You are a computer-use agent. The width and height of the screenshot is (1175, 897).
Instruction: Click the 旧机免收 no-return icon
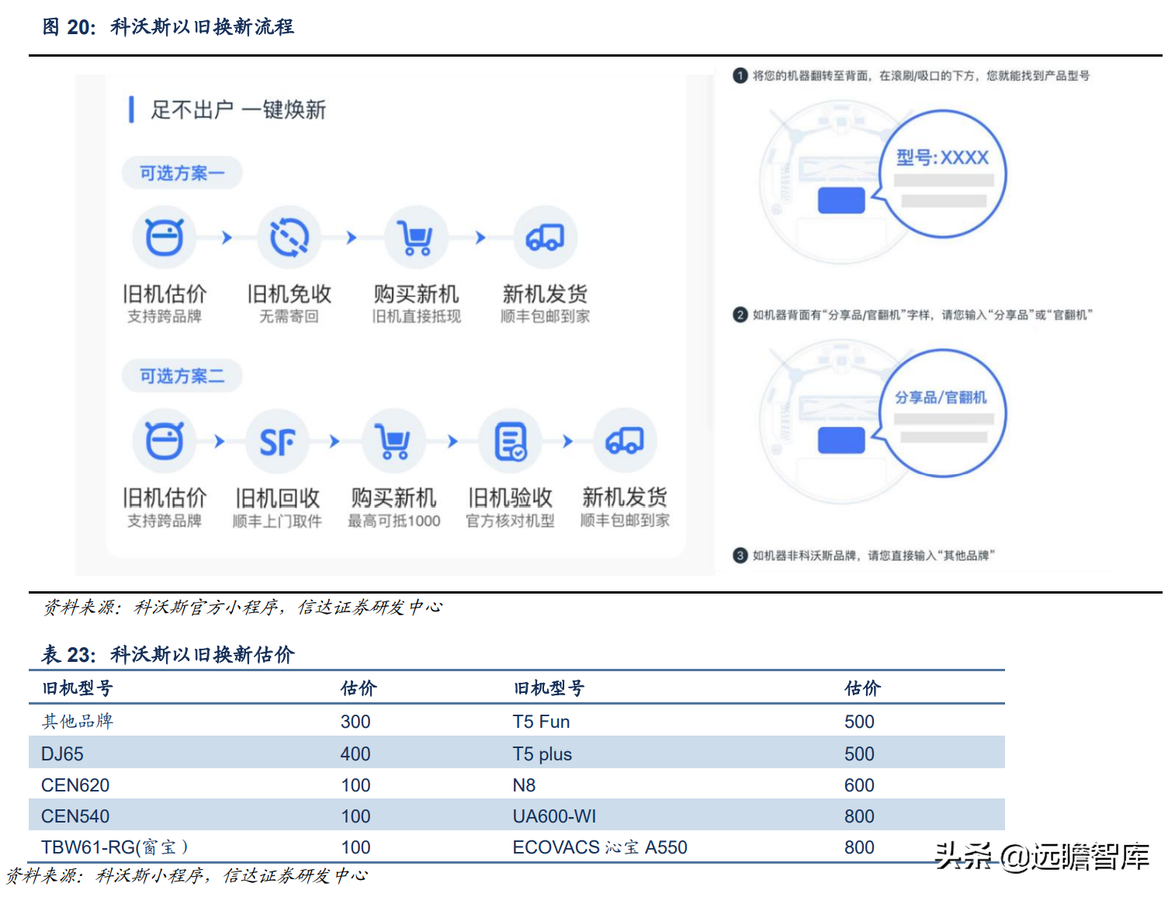[289, 237]
